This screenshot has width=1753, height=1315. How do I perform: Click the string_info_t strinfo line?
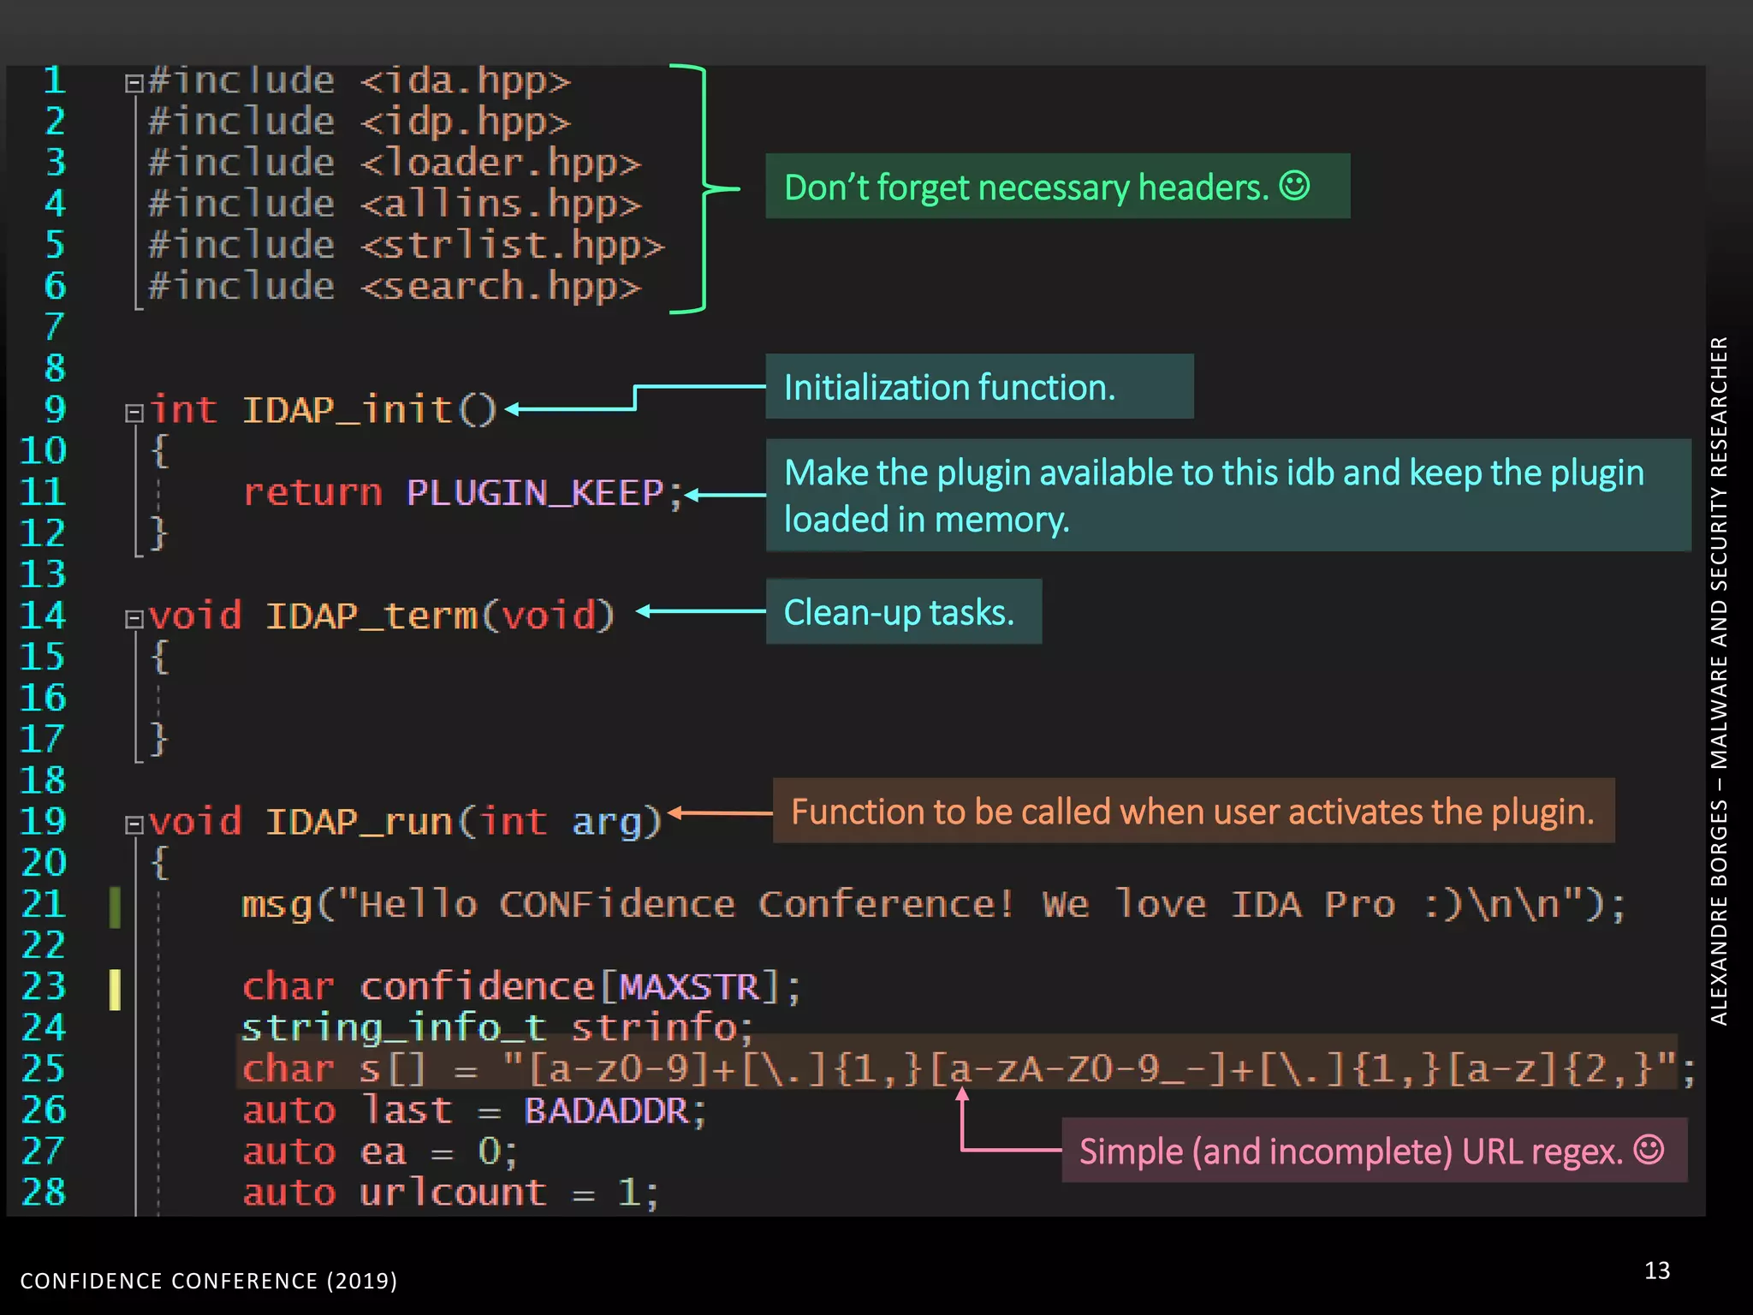click(496, 1028)
